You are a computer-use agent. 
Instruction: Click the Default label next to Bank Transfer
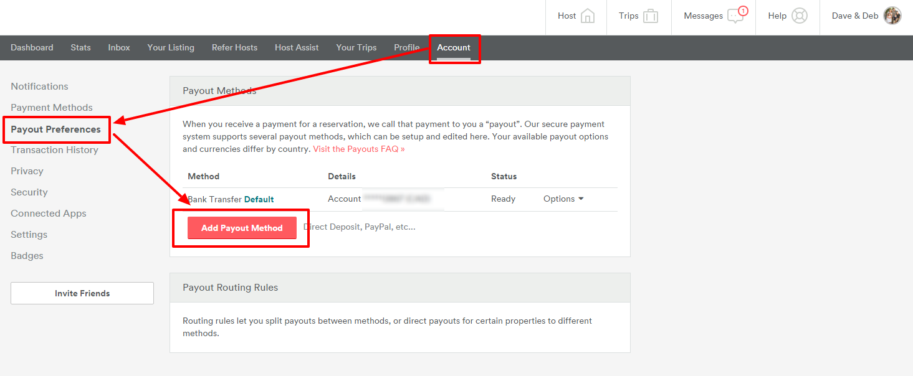[260, 199]
